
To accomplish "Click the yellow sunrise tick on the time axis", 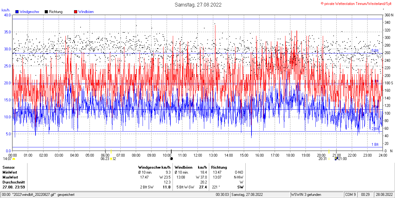I will coord(111,152).
